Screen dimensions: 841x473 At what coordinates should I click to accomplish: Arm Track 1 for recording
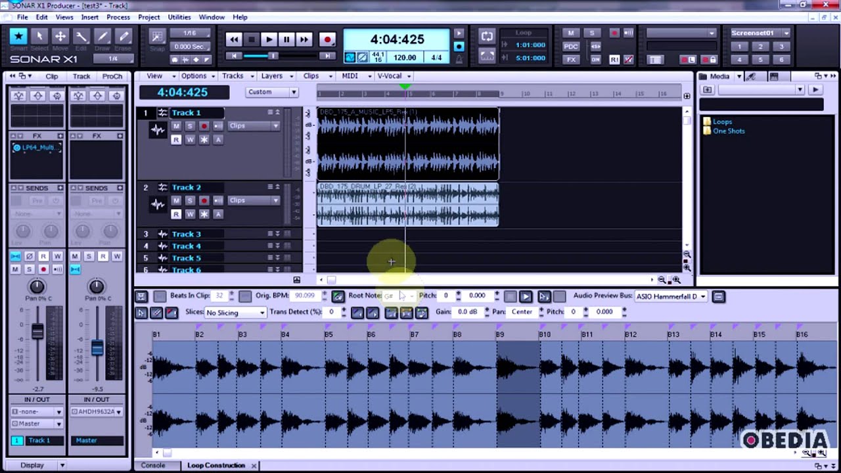(204, 125)
